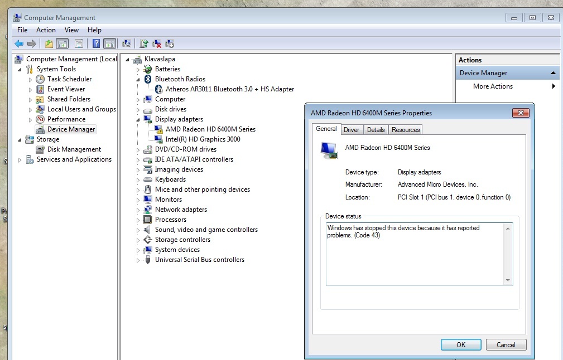Click Universal Serial Bus controllers icon

(x=147, y=260)
